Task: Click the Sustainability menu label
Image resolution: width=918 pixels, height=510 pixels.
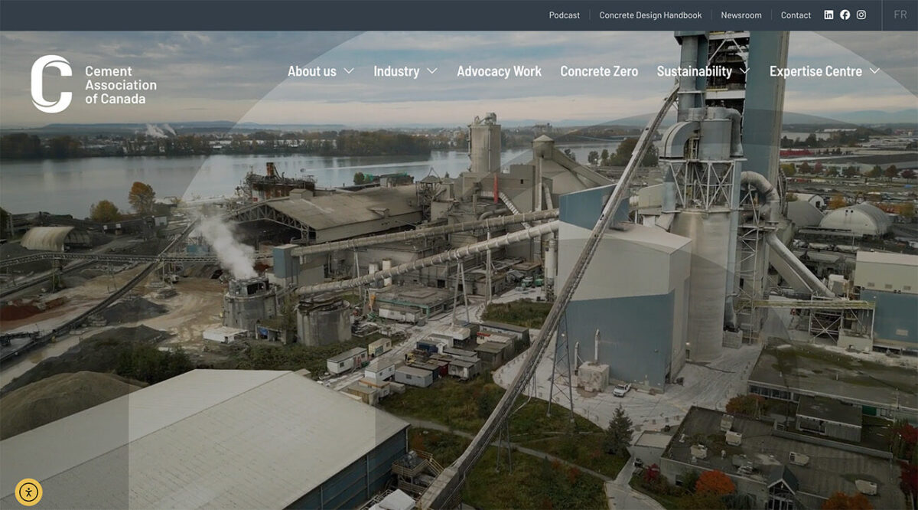Action: pyautogui.click(x=694, y=71)
